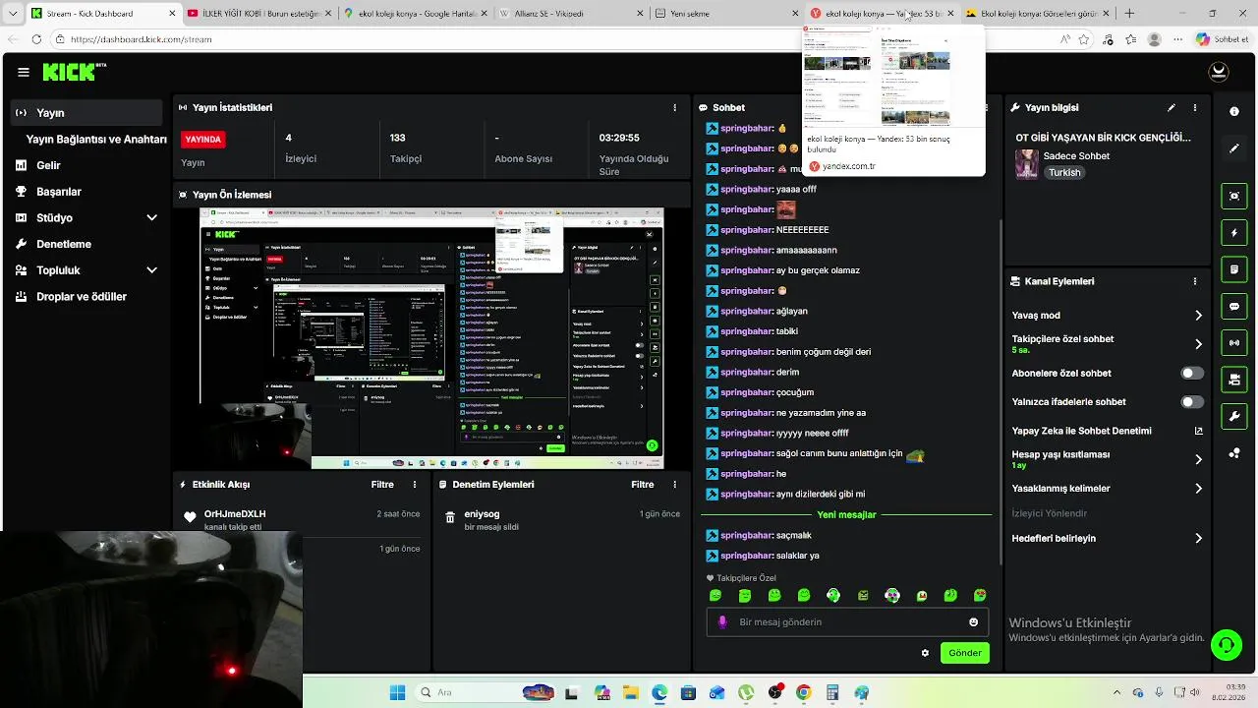The height and width of the screenshot is (708, 1258).
Task: Click the taskbar Ara search box
Action: coord(486,692)
